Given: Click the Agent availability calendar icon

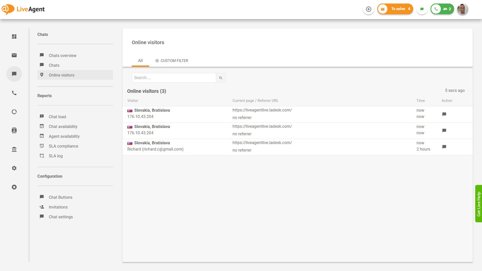Looking at the screenshot, I should [42, 136].
